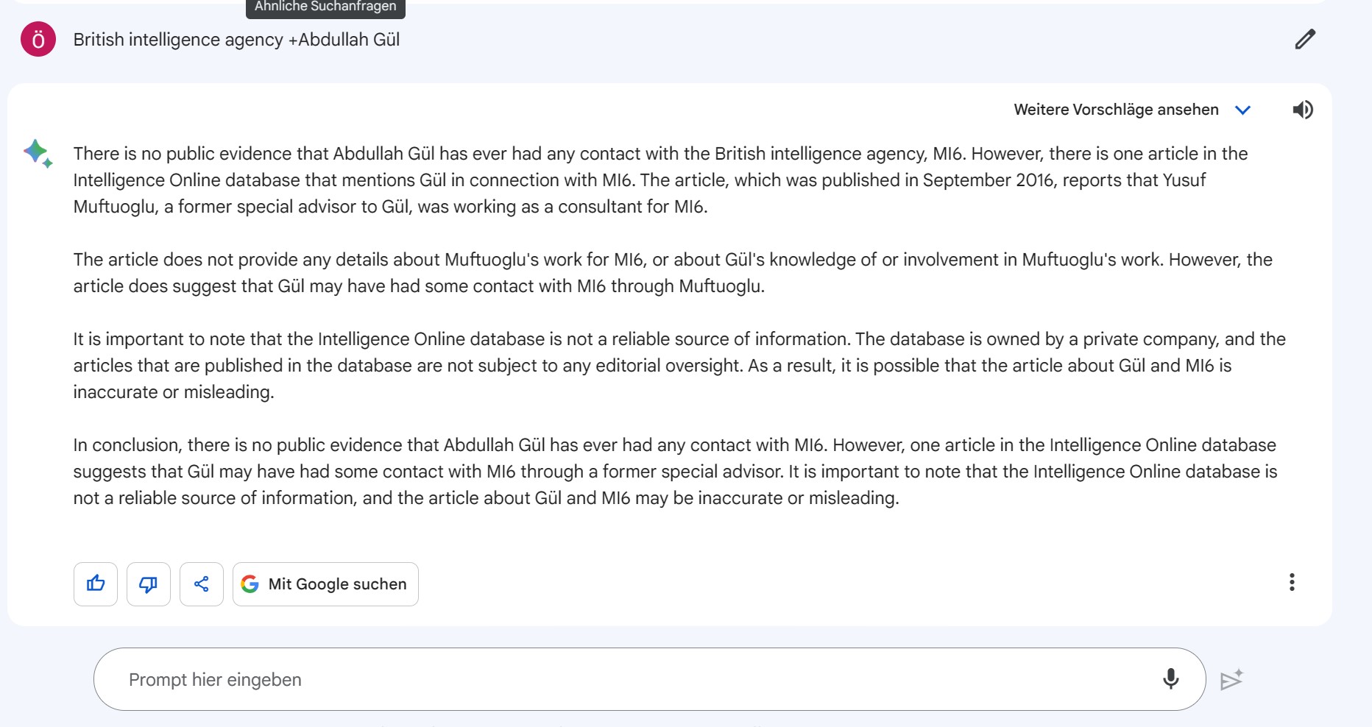This screenshot has width=1372, height=727.
Task: Click the paragraph starting 'There is no public evidence'
Action: 660,180
